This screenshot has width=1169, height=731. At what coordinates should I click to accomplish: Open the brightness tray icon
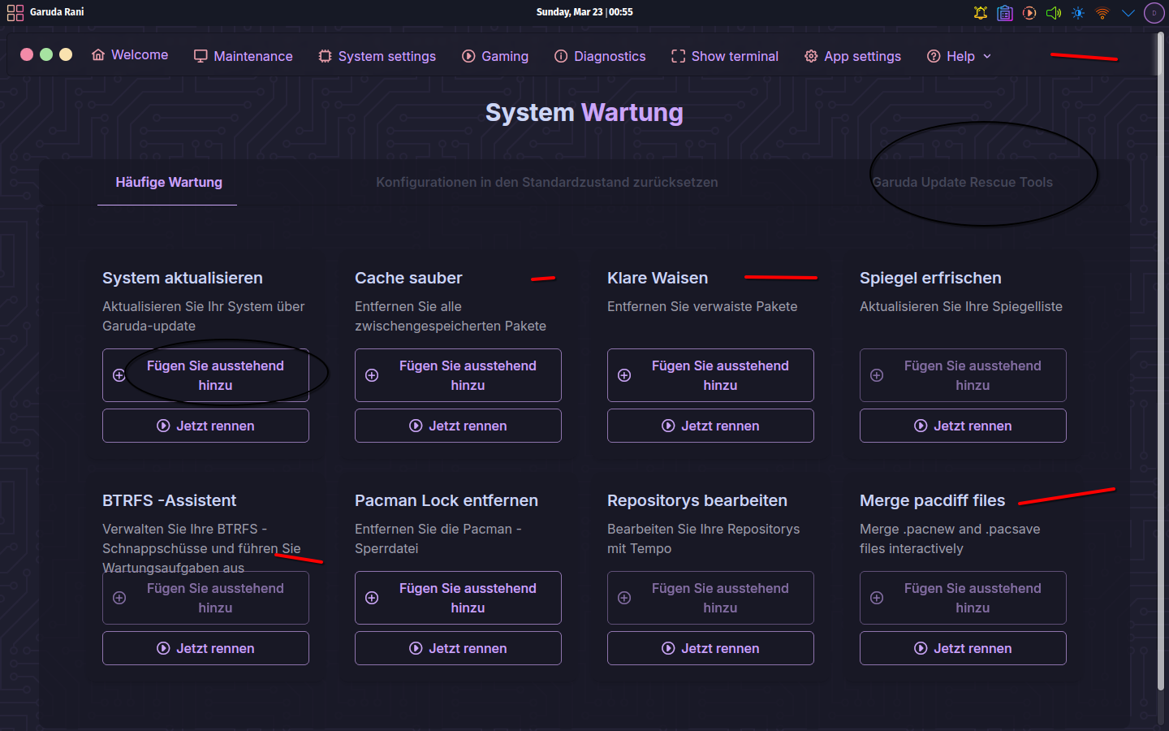click(x=1078, y=12)
